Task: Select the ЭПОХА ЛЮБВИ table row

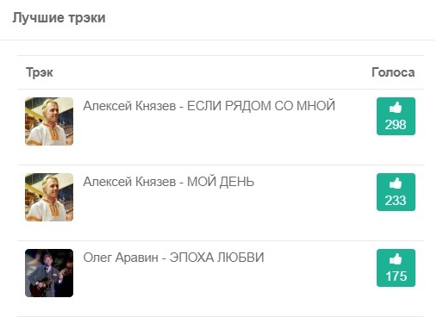Action: coord(220,278)
